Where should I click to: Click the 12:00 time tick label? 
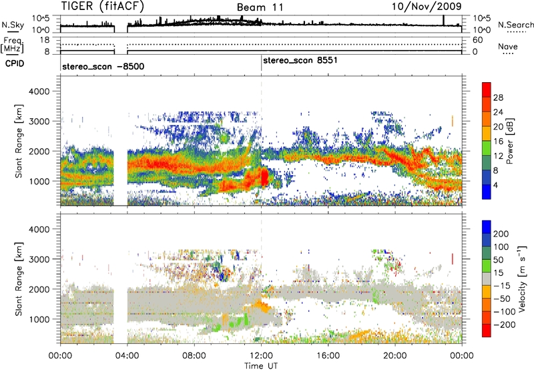[261, 356]
